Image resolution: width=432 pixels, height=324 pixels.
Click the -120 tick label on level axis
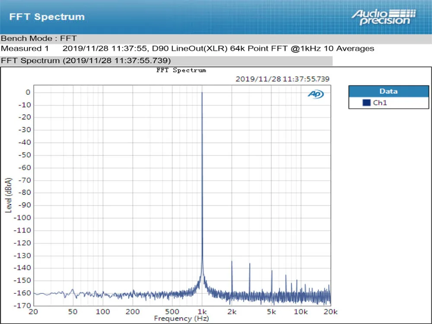tap(22, 243)
